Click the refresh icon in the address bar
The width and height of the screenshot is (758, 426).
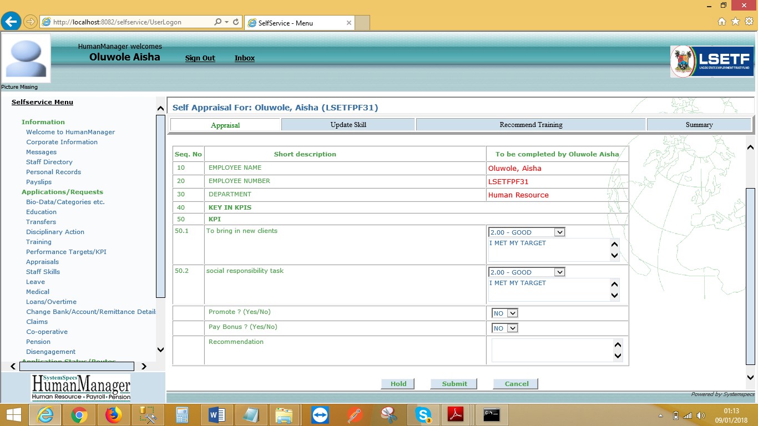click(236, 22)
